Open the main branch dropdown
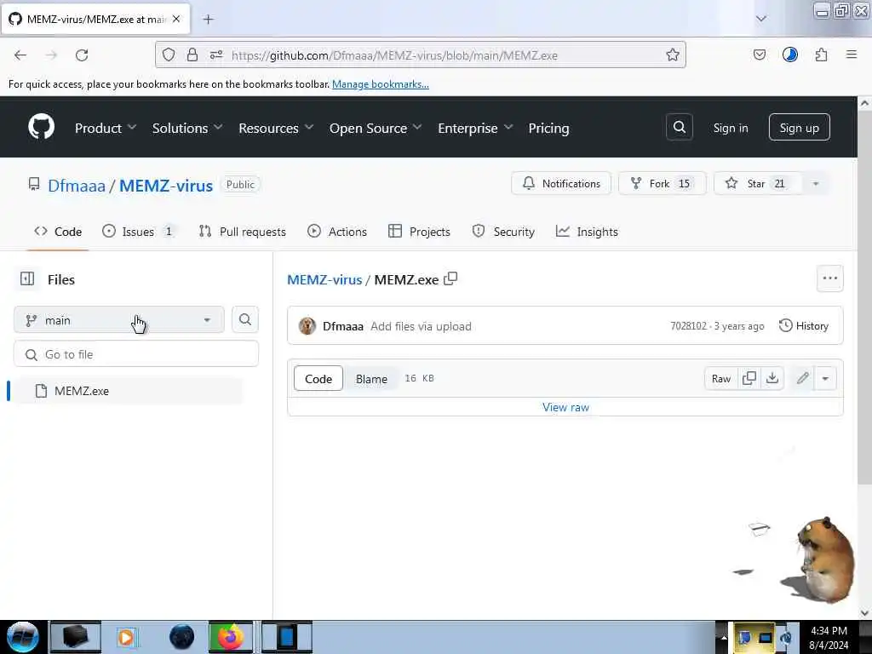The width and height of the screenshot is (872, 654). [x=119, y=320]
